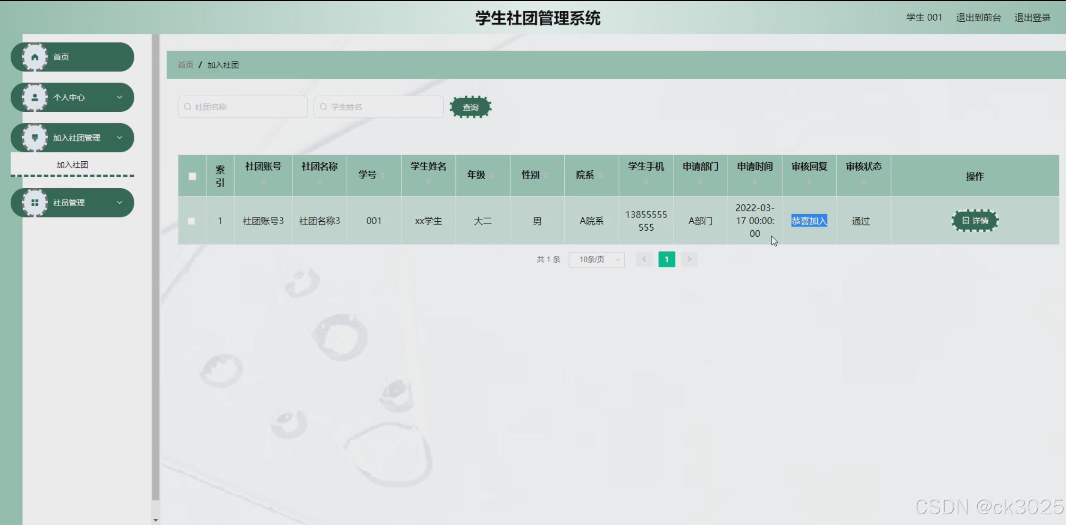1066x525 pixels.
Task: Sort by the 年级 column arrows
Action: point(492,175)
